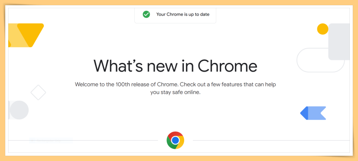This screenshot has width=358, height=161.
Task: Click the outlined diamond shape
Action: pos(38,92)
